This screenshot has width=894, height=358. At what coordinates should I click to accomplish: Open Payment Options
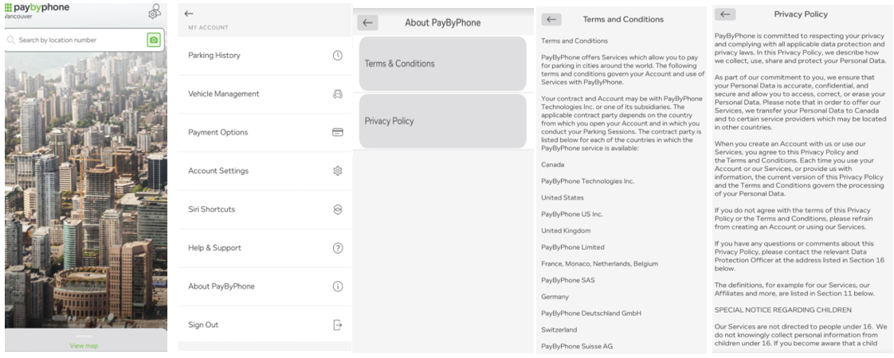(x=265, y=132)
